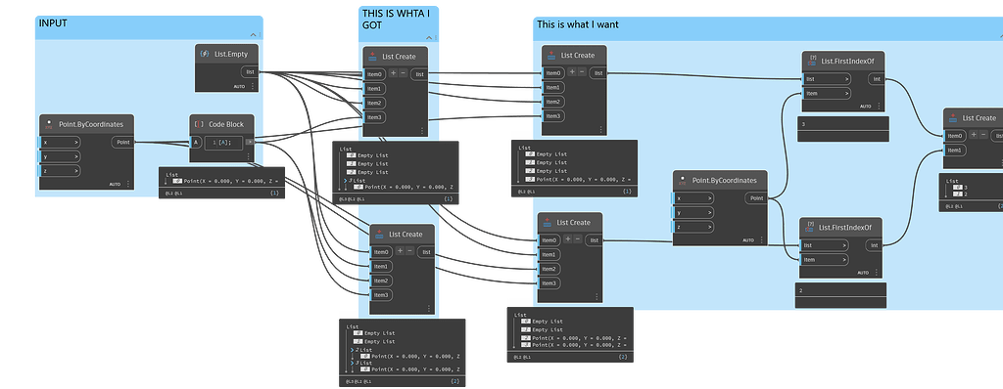This screenshot has width=1003, height=389.
Task: Add input with plus on List Create fed by FirstIndexOf nodes
Action: point(973,135)
